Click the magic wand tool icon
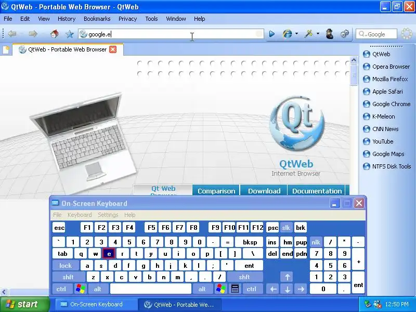 click(x=308, y=34)
